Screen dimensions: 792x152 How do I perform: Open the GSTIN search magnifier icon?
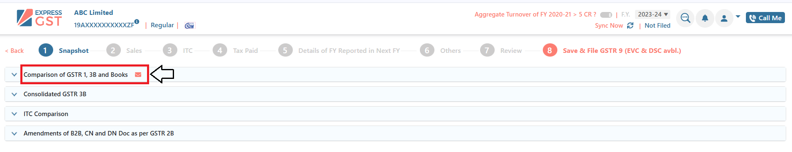(x=685, y=18)
